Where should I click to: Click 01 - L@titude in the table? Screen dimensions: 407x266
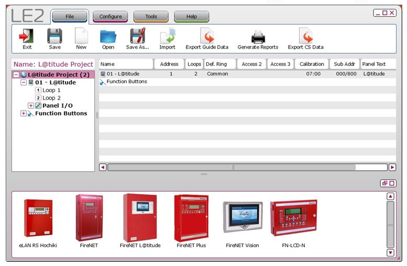click(123, 74)
